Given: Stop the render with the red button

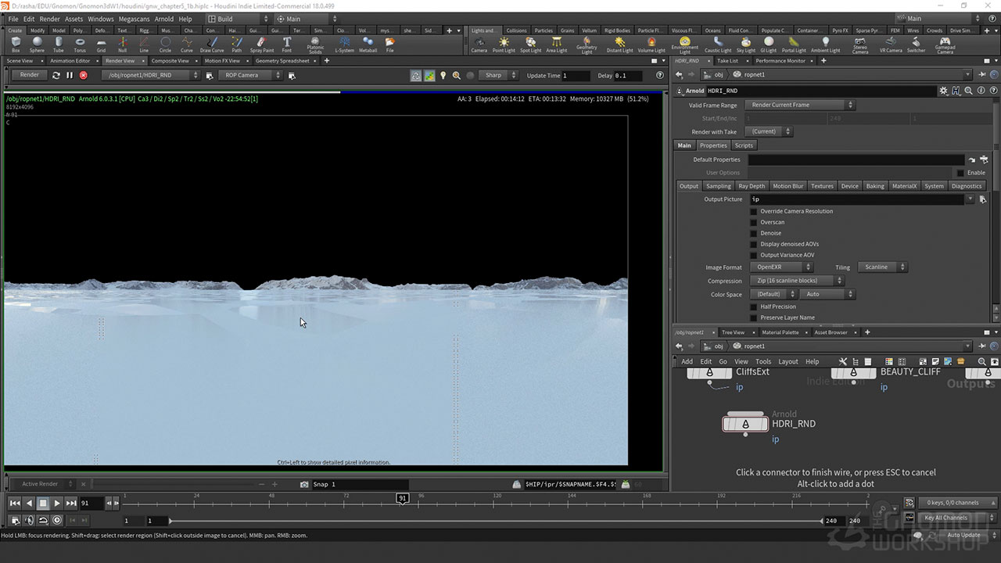Looking at the screenshot, I should coord(83,75).
